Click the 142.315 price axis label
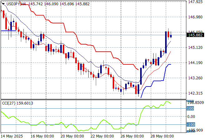Viewport: 206px width, 140px height. [x=195, y=93]
